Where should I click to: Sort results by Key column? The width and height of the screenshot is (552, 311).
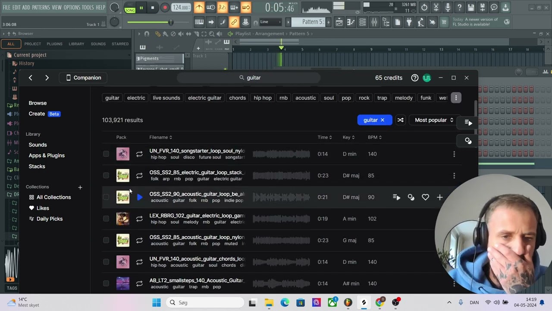pyautogui.click(x=348, y=137)
